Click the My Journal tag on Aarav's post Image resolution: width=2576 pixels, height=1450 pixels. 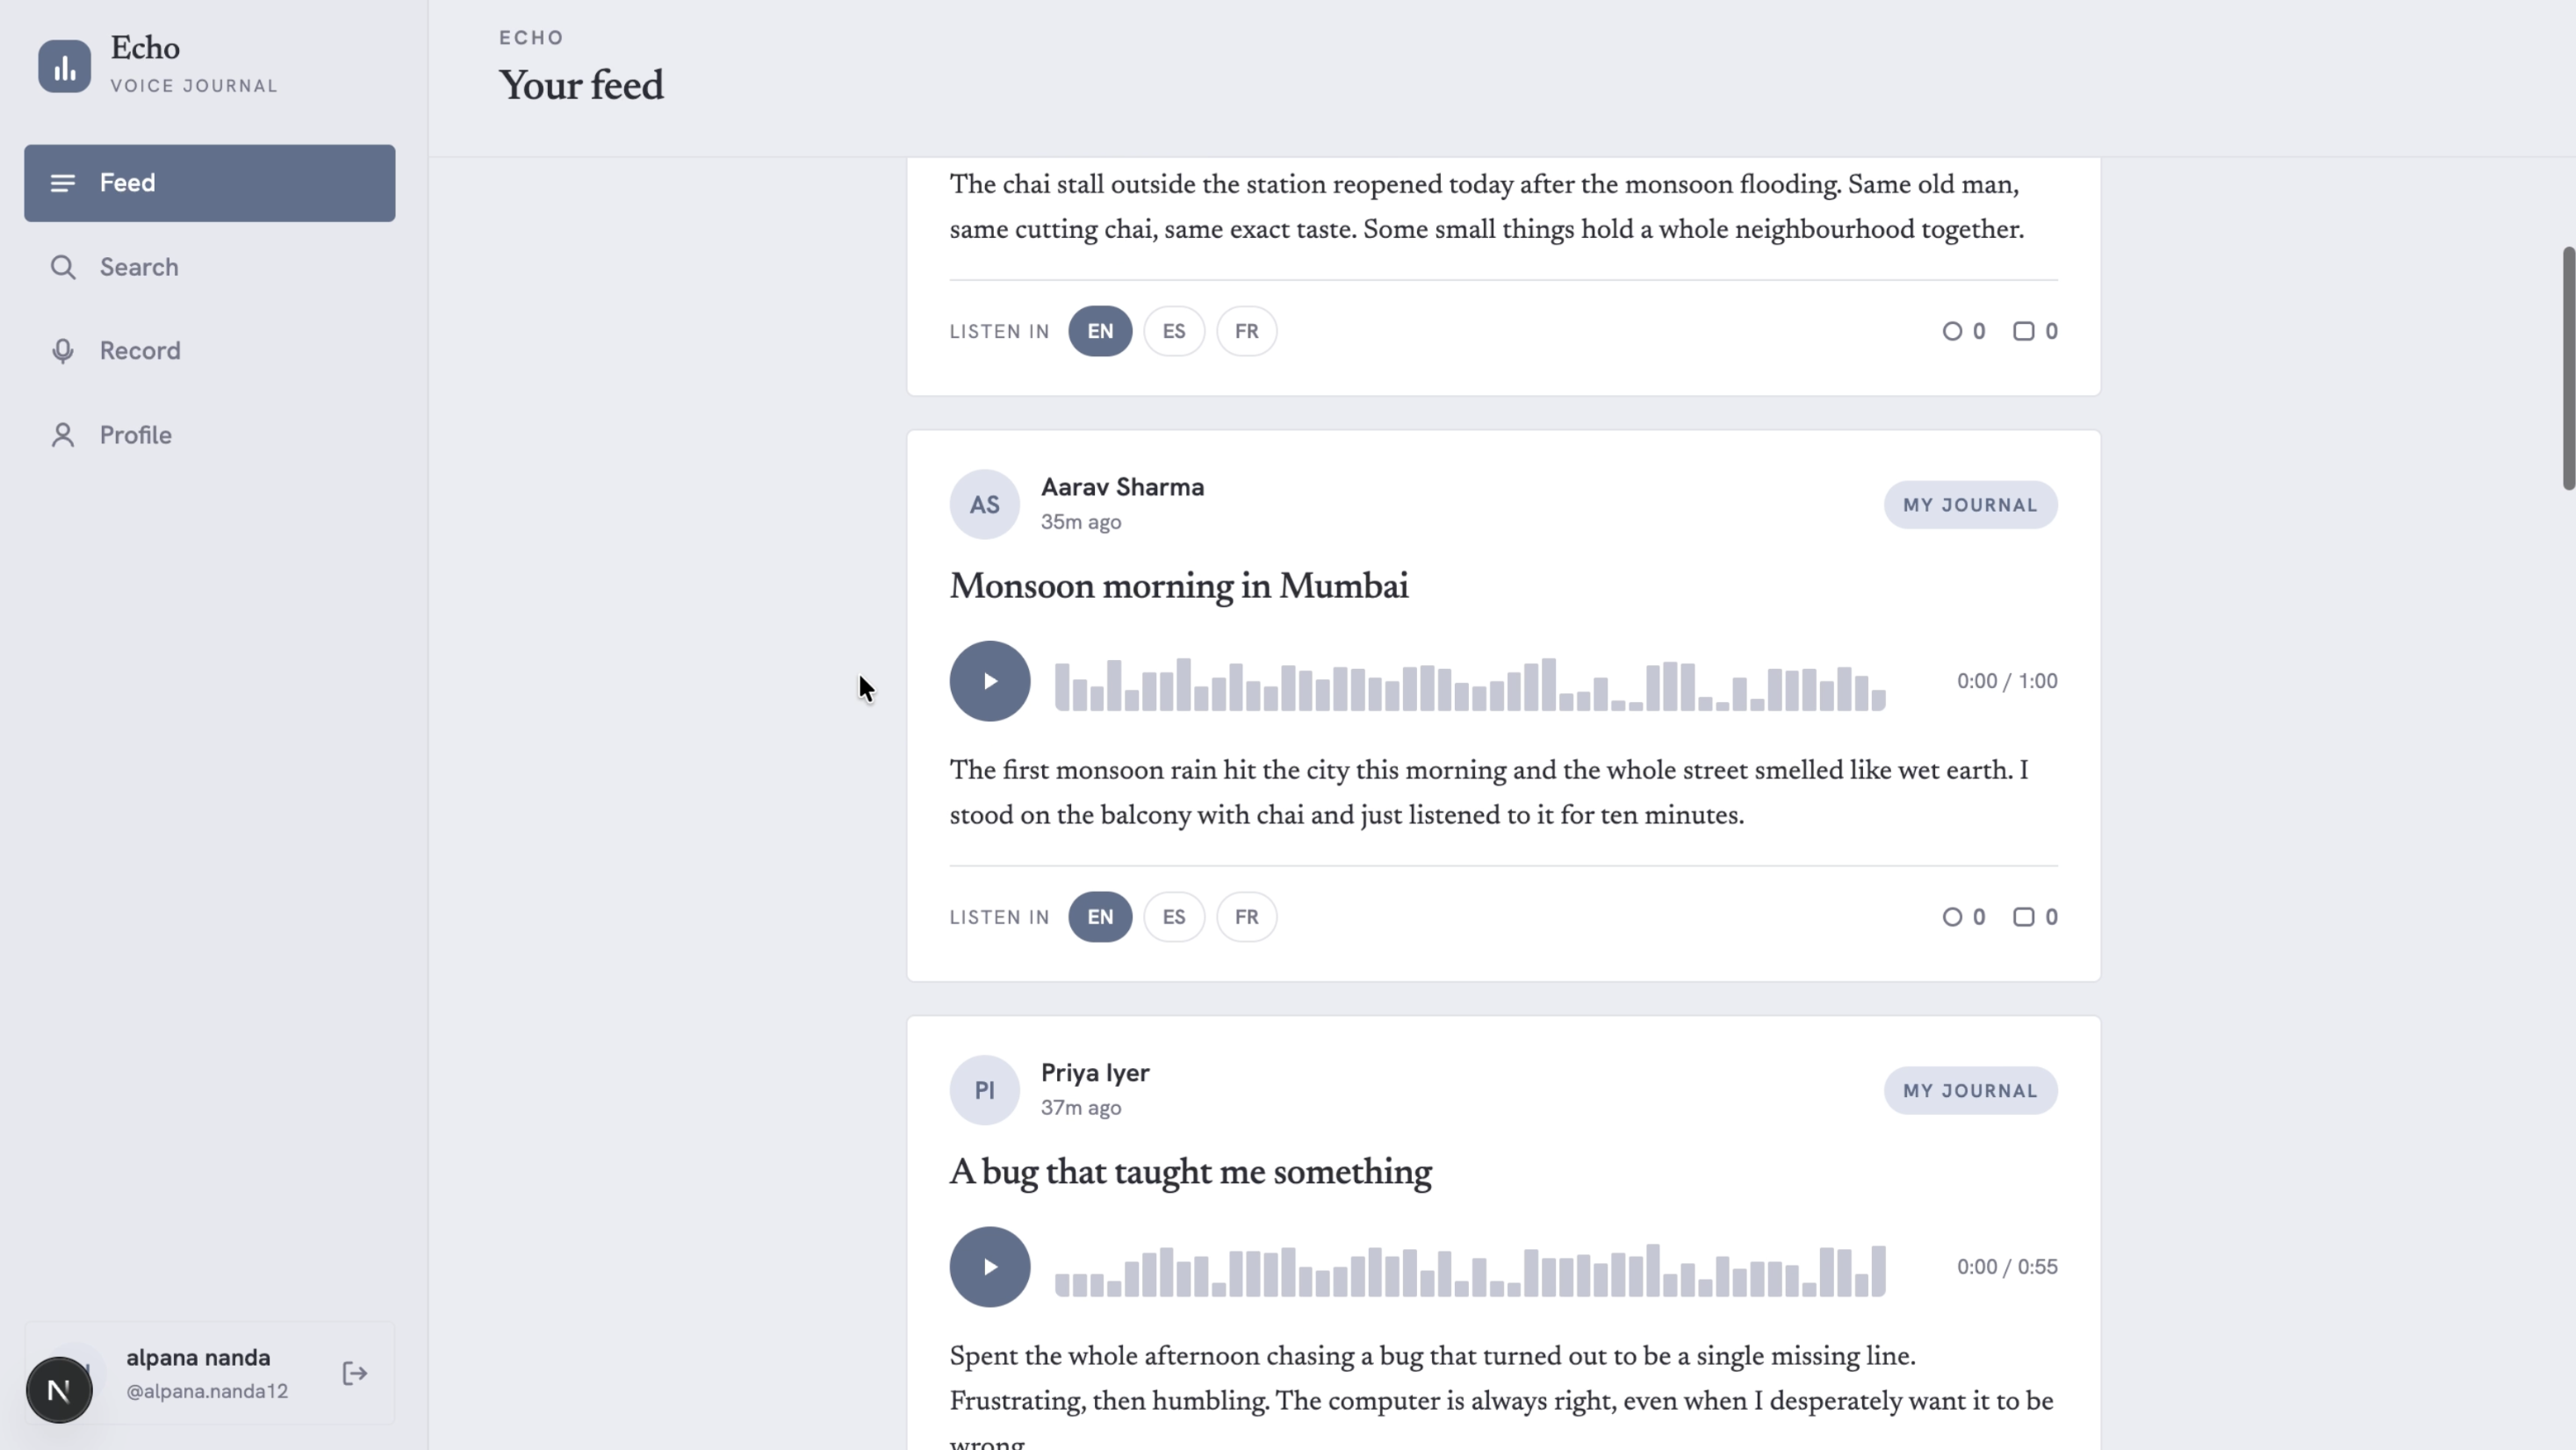pyautogui.click(x=1970, y=505)
